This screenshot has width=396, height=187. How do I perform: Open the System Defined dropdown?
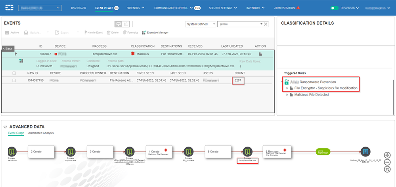(201, 24)
